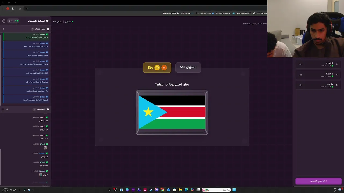Select the IDeema player card name
Screen dimensions: 344x193
(329, 74)
